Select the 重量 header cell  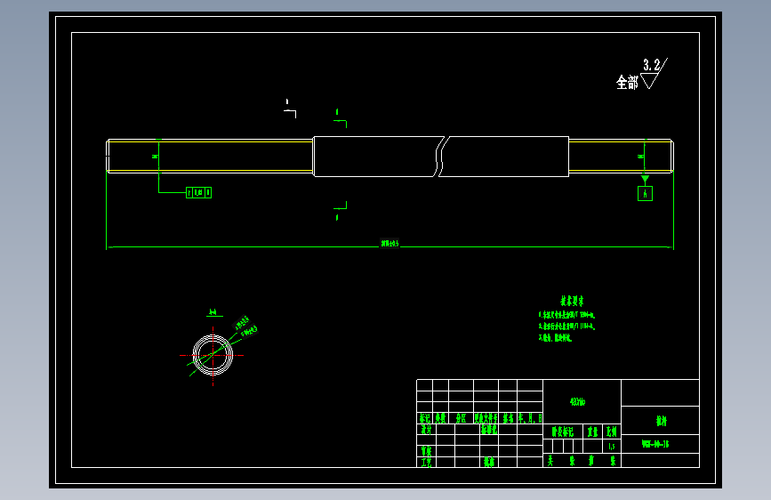593,431
